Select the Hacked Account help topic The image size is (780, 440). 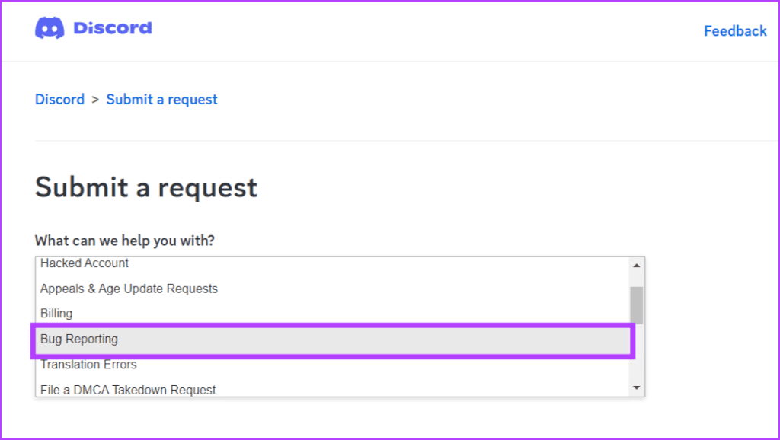point(84,263)
